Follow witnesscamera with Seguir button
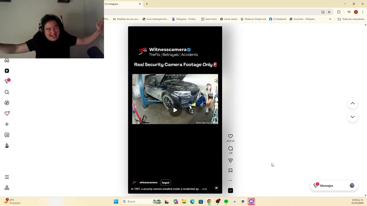This screenshot has height=206, width=367. (x=165, y=183)
